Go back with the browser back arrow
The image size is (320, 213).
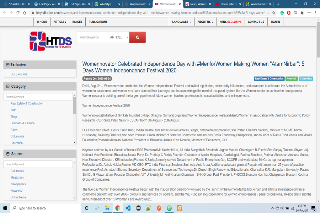(5, 13)
